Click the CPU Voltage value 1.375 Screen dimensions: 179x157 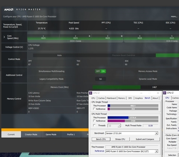pyautogui.click(x=31, y=49)
